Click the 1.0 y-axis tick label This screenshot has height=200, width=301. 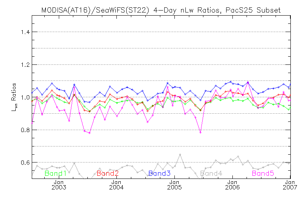click(25, 97)
